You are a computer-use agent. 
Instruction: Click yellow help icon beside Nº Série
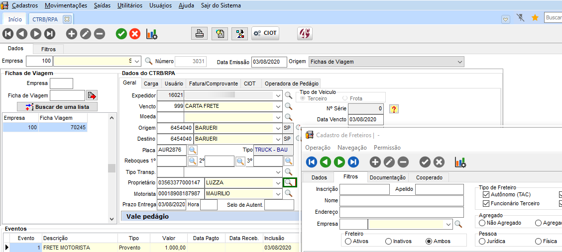click(x=394, y=109)
